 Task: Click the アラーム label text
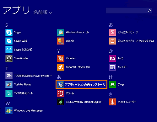point(70,93)
